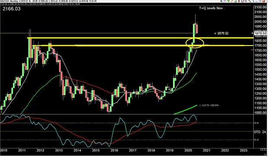This screenshot has height=157, width=271.
Task: Click the 2011 year on time axis
Action: click(22, 150)
